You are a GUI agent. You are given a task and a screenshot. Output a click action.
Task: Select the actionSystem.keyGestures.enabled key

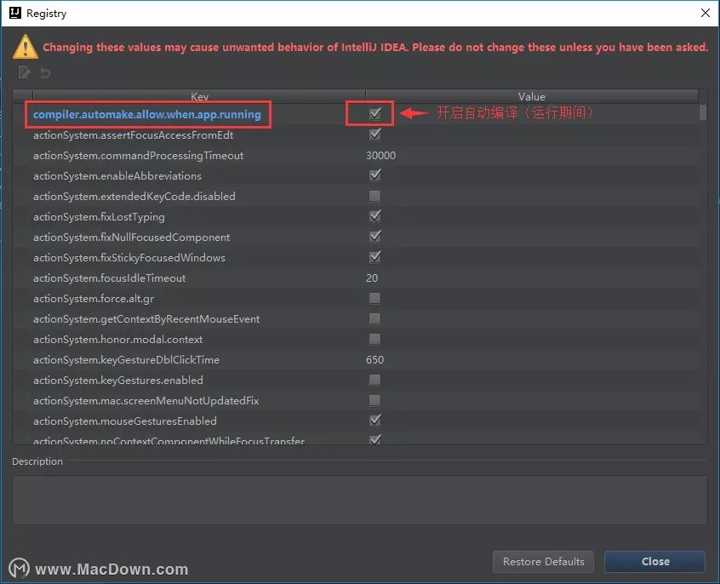118,381
